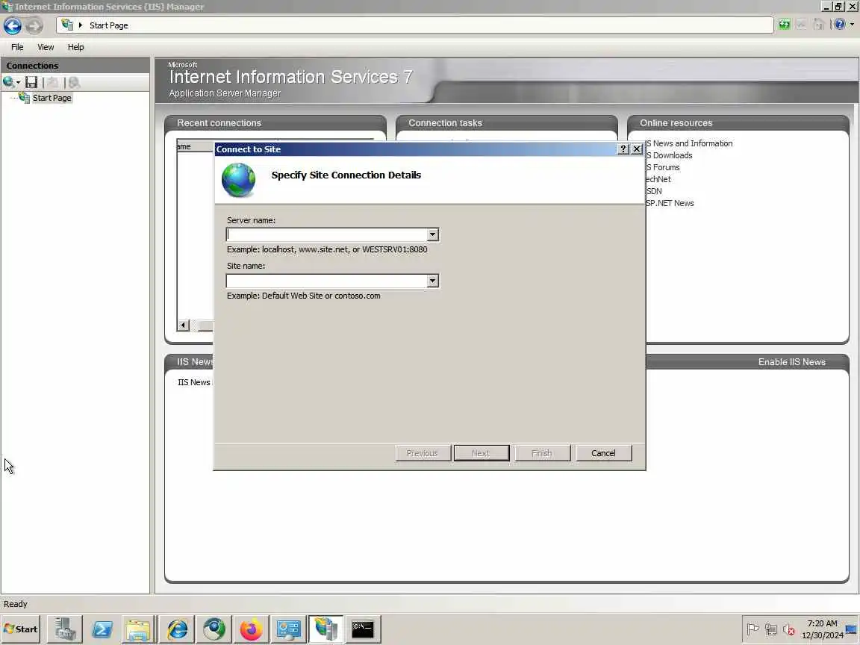Select Start Page in the Connections tree
Viewport: 860px width, 645px height.
52,98
